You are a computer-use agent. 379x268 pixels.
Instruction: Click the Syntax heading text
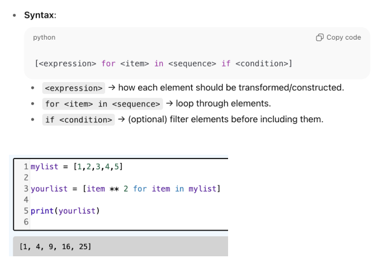pyautogui.click(x=40, y=15)
